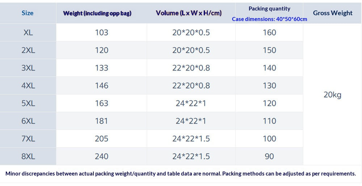362x186 pixels.
Task: Click the 20kg gross weight cell
Action: point(332,94)
